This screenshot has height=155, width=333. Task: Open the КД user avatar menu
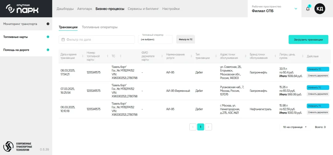320,9
